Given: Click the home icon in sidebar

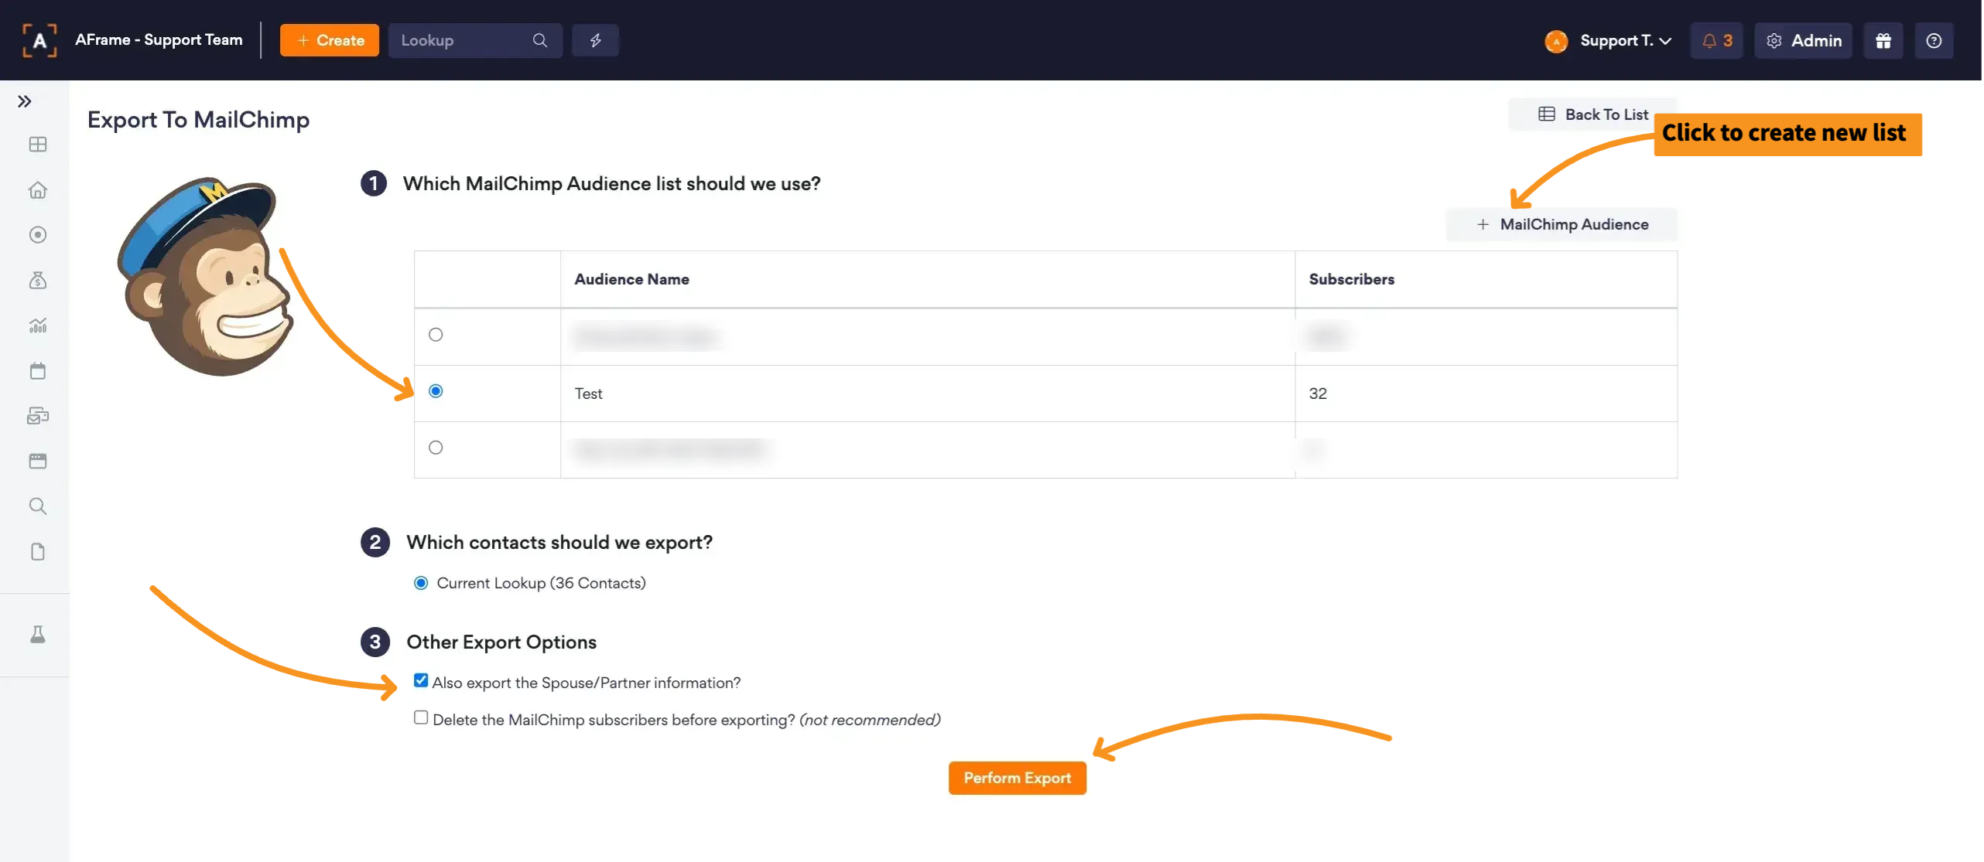Looking at the screenshot, I should coord(37,190).
